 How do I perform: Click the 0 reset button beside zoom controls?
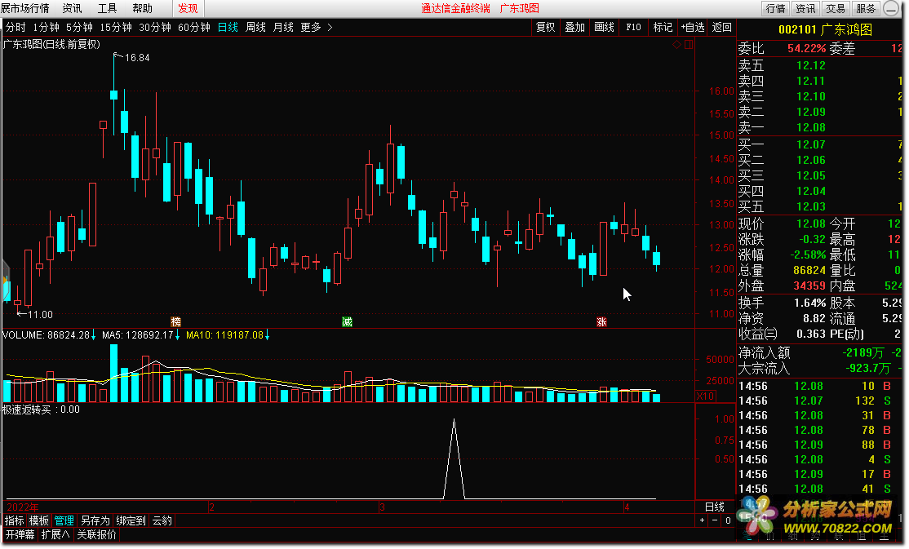tap(728, 520)
